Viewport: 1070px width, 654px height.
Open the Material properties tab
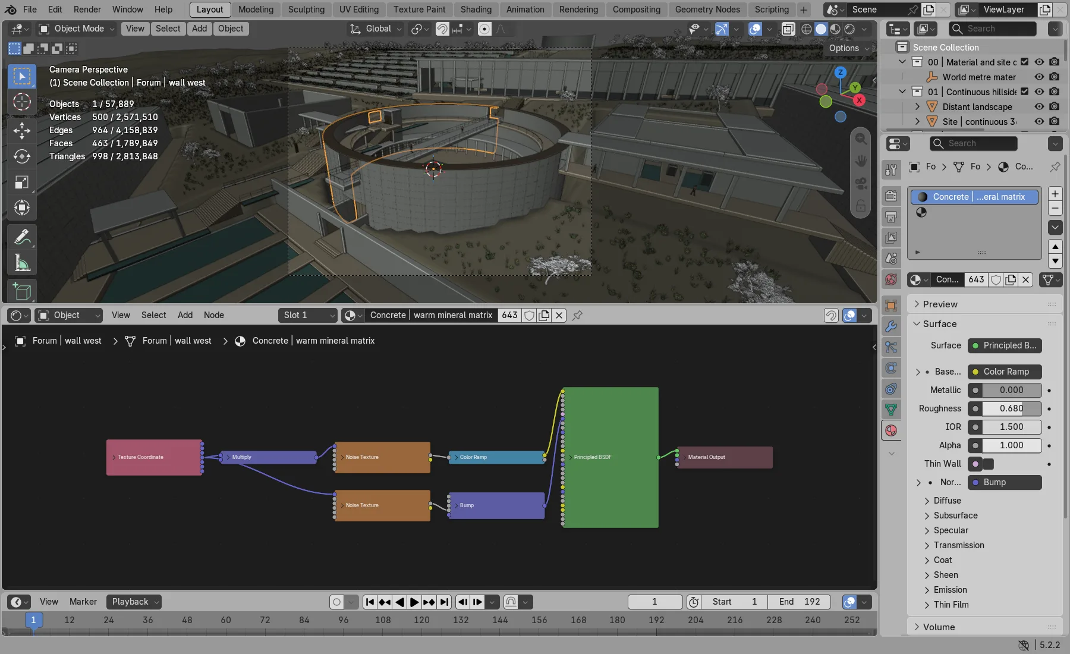890,430
